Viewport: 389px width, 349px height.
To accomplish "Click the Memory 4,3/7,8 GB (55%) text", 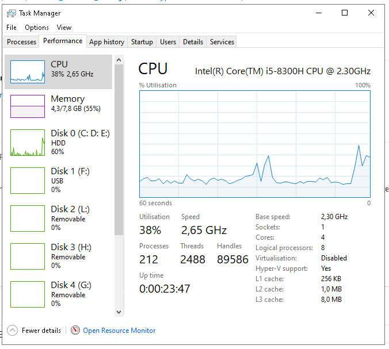I will pyautogui.click(x=75, y=109).
